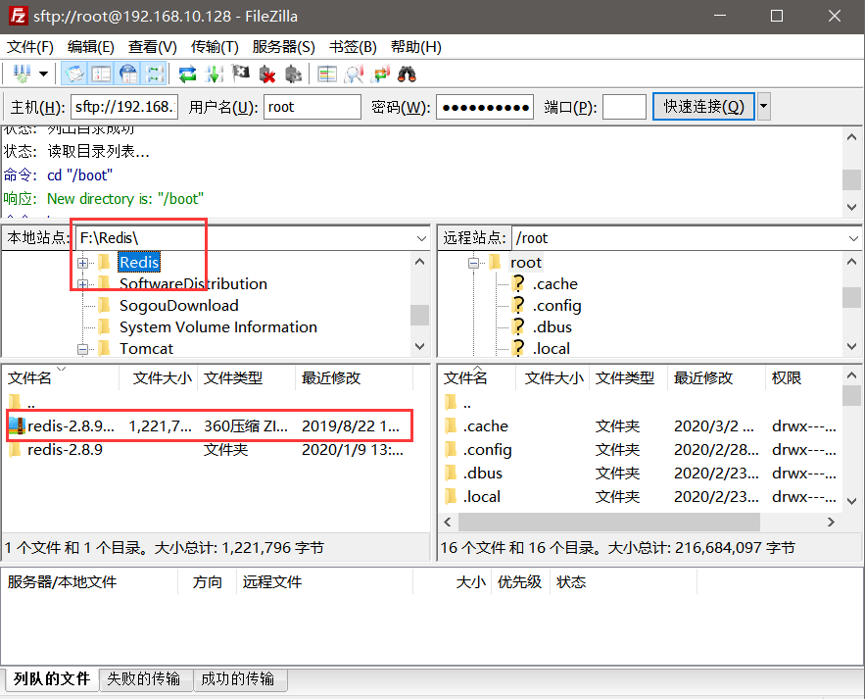Collapse the remote root folder node
865x699 pixels.
[x=473, y=263]
